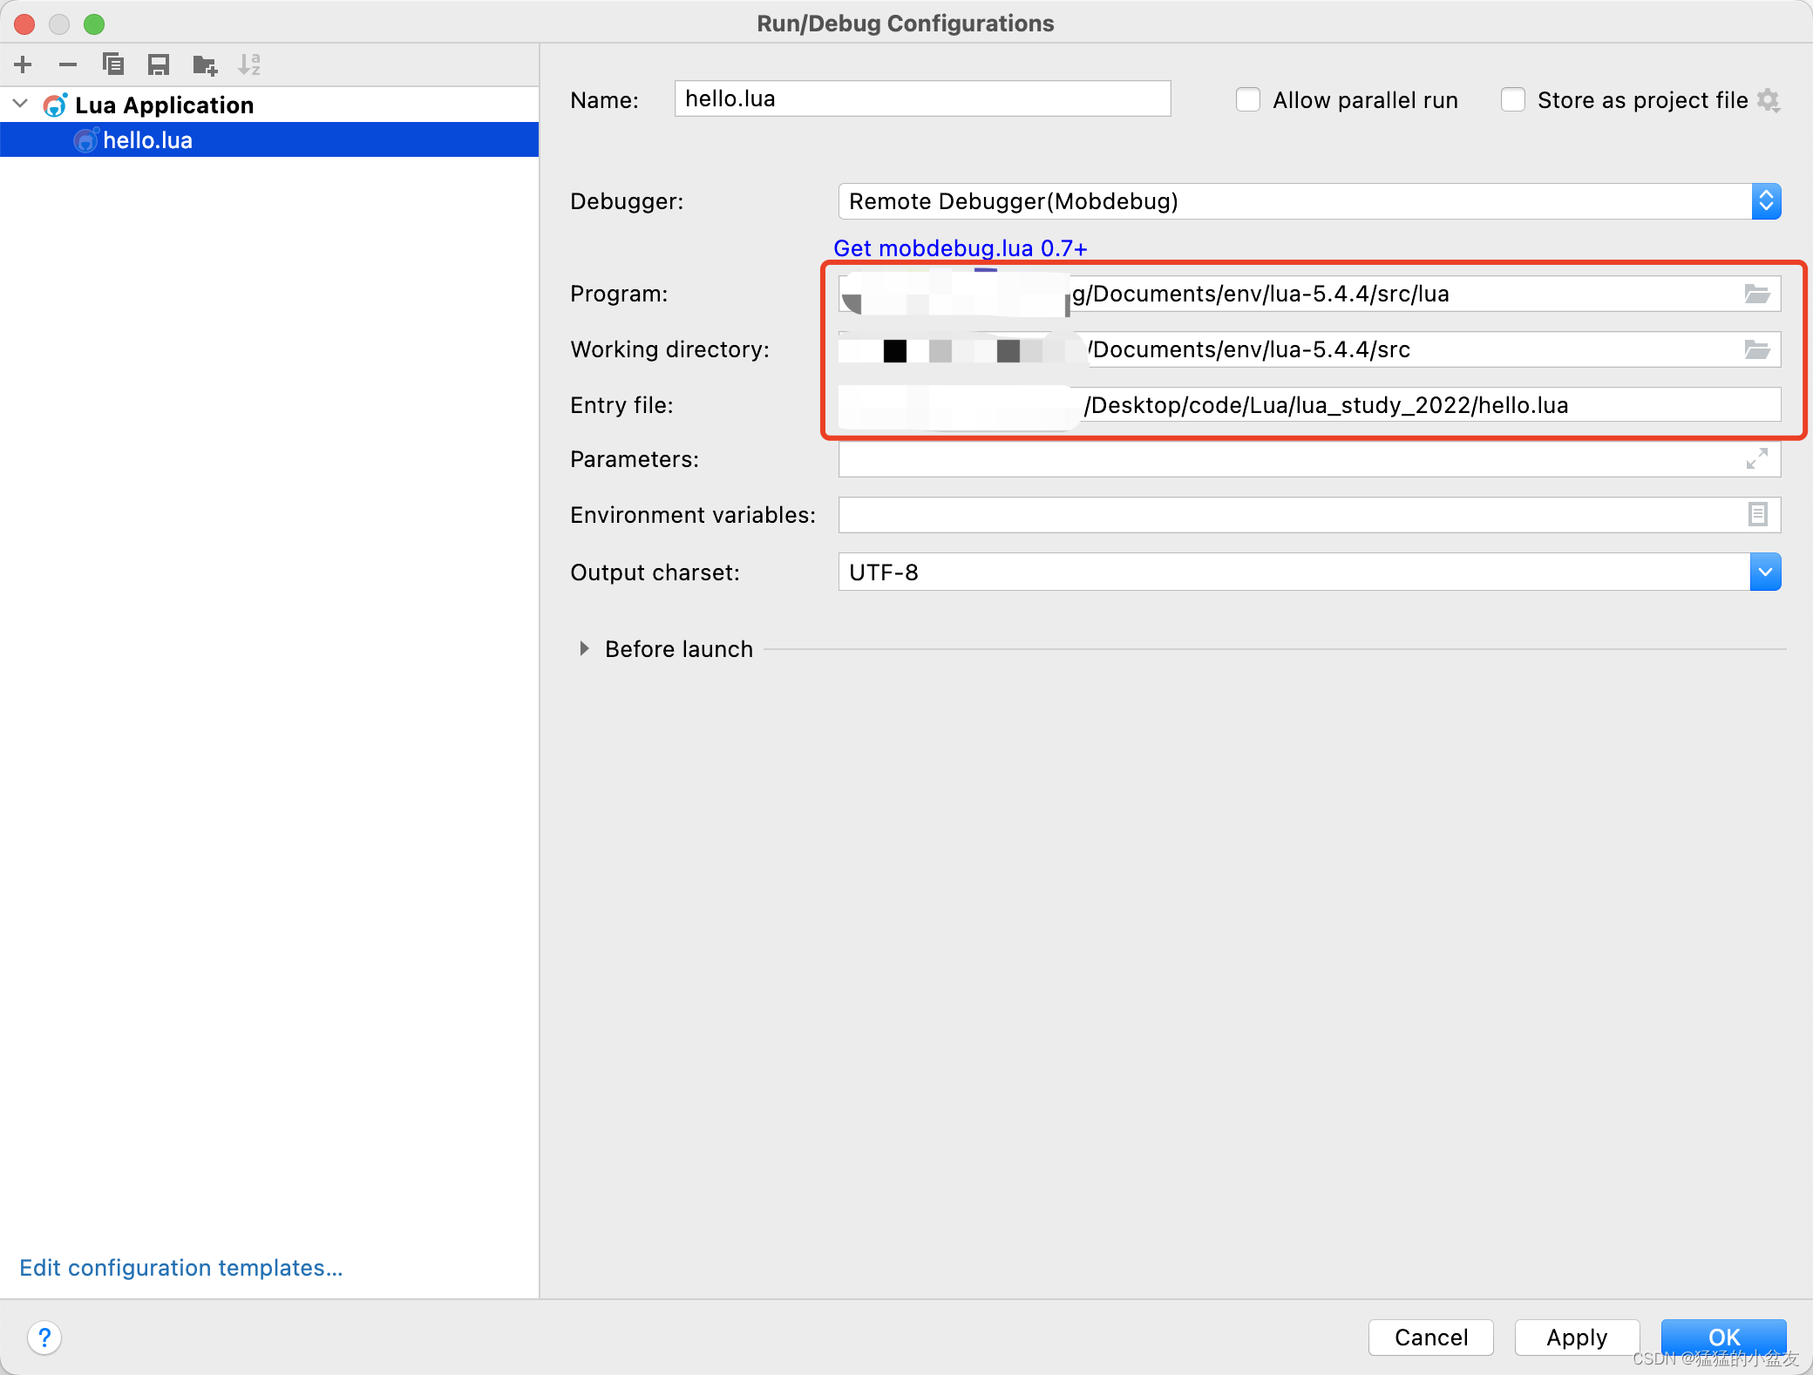Enable Allow parallel run checkbox
This screenshot has width=1813, height=1375.
tap(1248, 100)
